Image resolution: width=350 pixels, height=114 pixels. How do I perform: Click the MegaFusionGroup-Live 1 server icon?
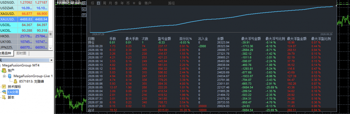(10, 76)
